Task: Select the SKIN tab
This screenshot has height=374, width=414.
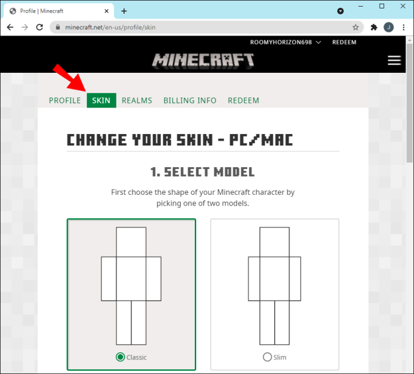Action: coord(101,100)
